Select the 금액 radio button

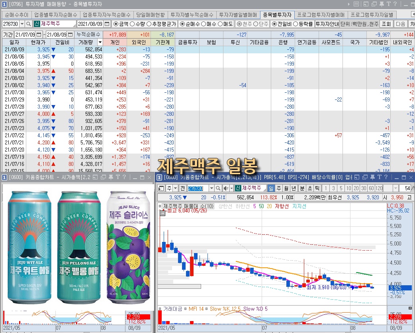115,24
